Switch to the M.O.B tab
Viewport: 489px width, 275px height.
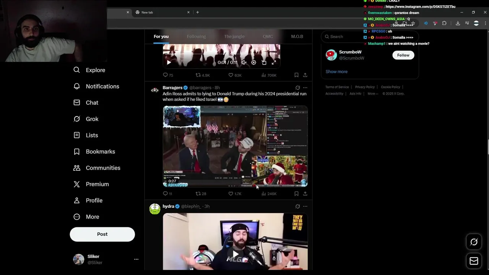(297, 36)
